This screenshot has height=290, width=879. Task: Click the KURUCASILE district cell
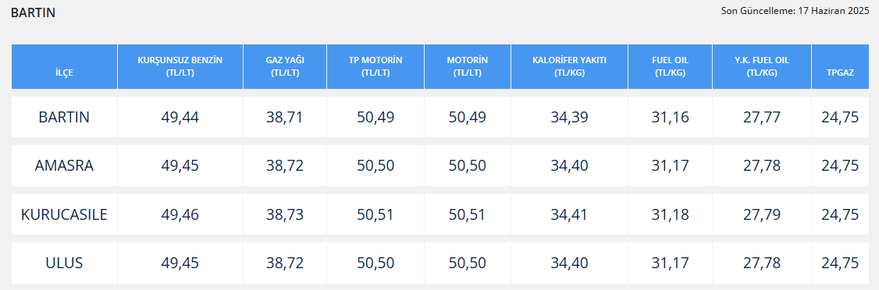[x=65, y=214]
